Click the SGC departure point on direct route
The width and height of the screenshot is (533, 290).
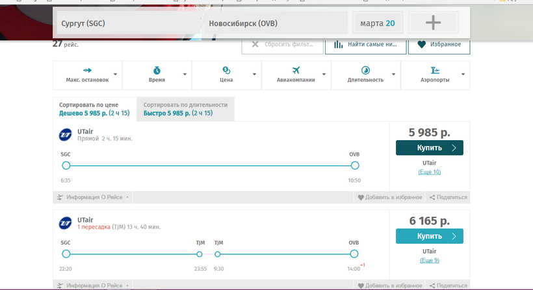tap(66, 165)
